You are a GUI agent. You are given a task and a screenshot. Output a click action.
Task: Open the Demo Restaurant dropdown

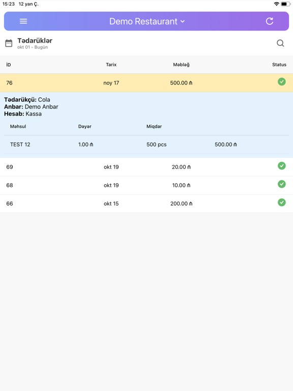[x=147, y=21]
